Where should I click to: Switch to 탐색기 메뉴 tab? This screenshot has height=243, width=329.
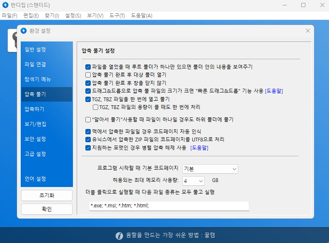(46, 79)
